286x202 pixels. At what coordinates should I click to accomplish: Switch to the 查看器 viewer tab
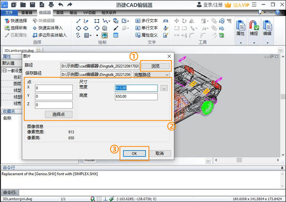27,13
